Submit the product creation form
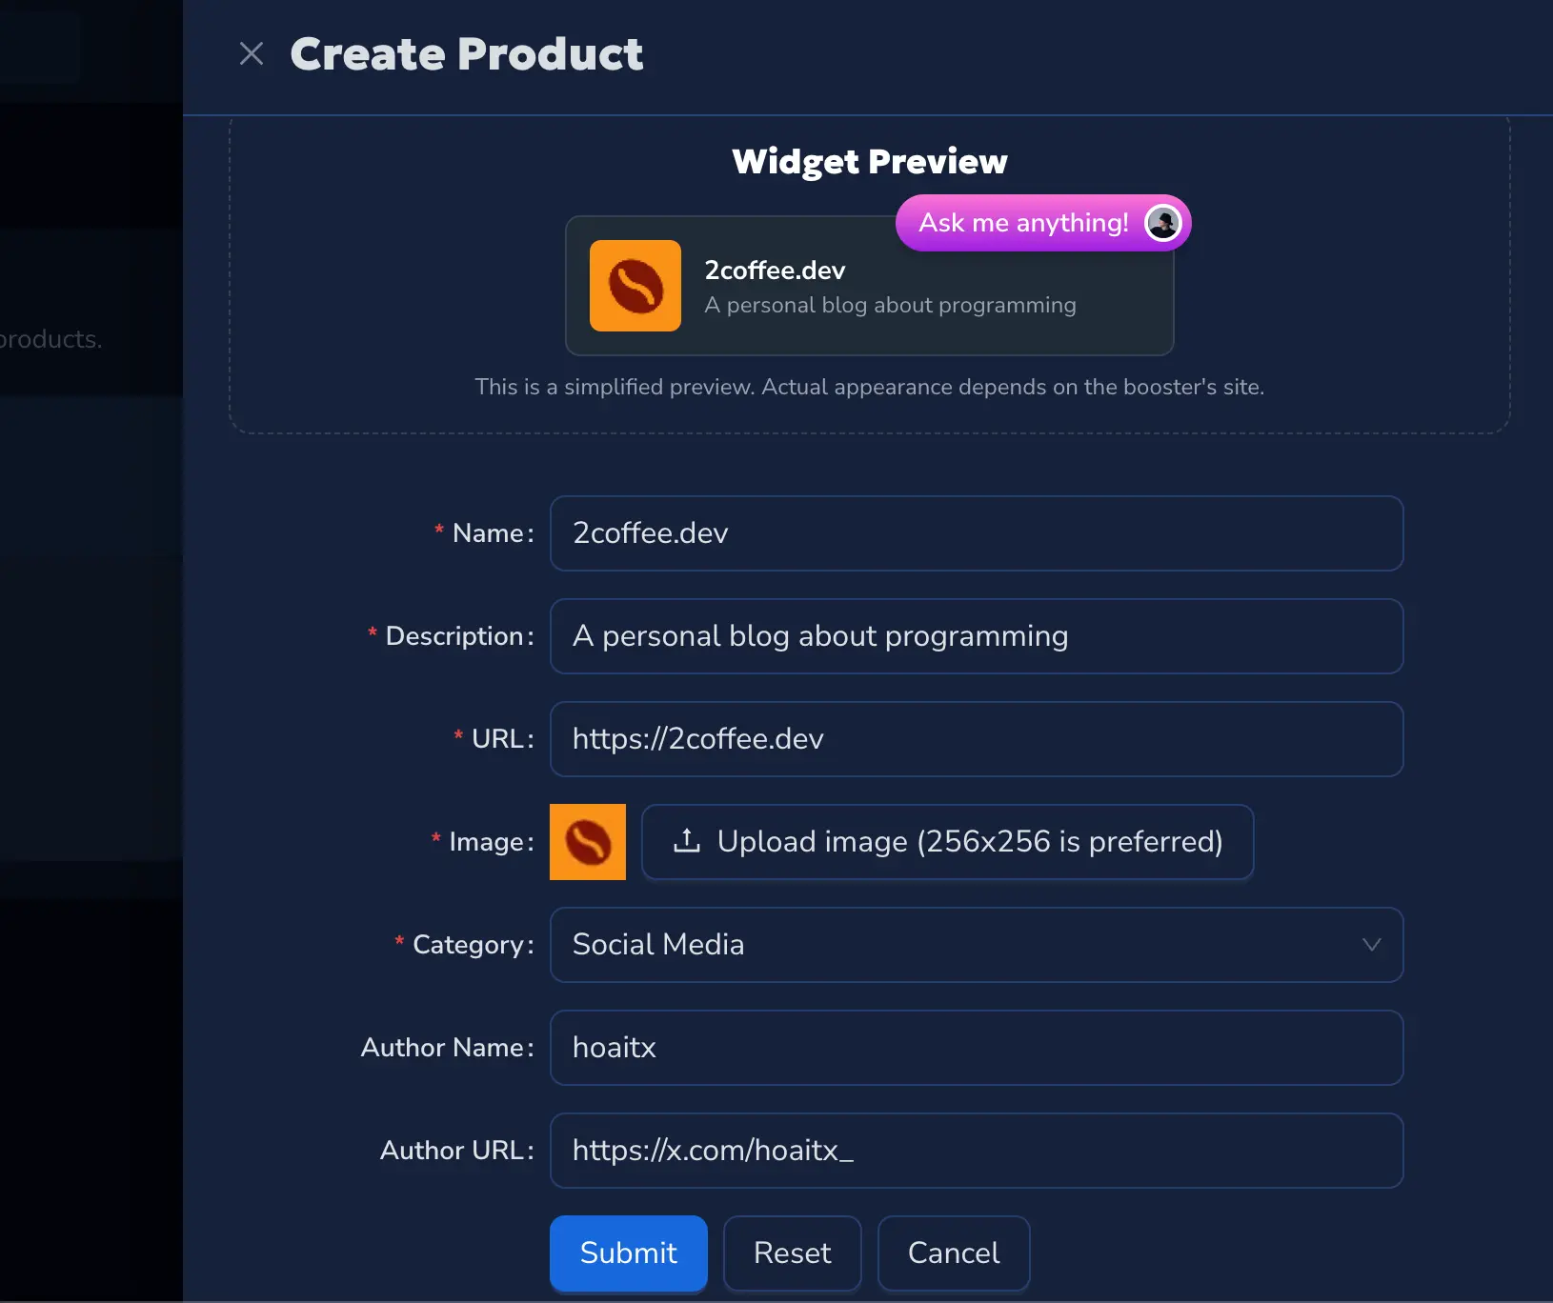1553x1303 pixels. (x=628, y=1253)
